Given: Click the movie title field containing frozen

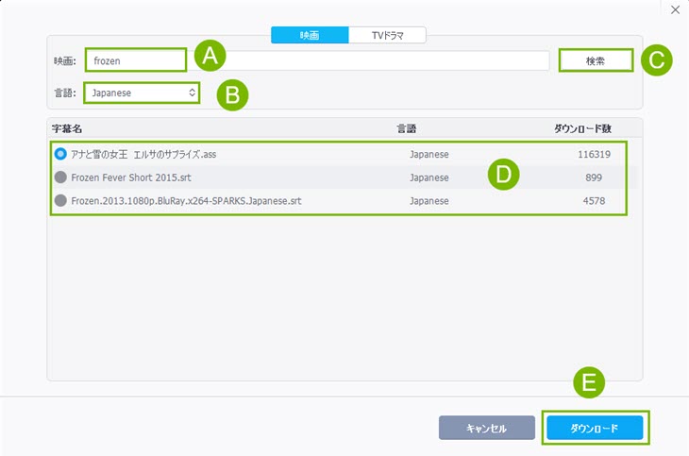Looking at the screenshot, I should 136,60.
